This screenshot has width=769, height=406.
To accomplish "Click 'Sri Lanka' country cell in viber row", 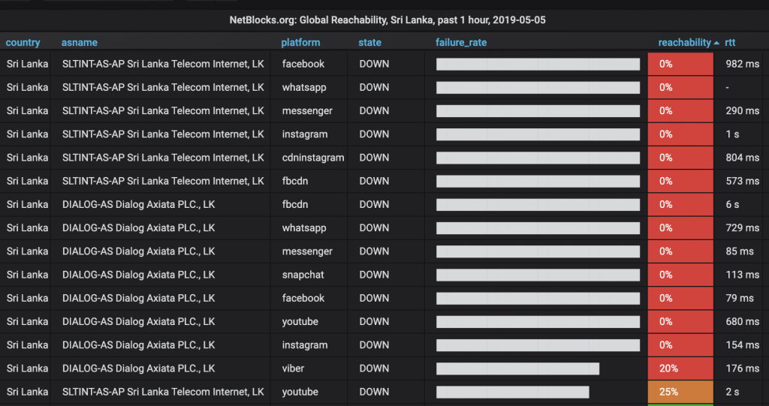I will 28,368.
